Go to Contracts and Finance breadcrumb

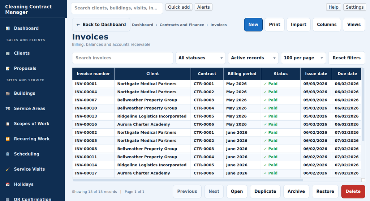[x=182, y=25]
